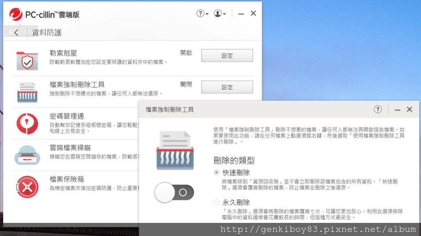This screenshot has height=236, width=421.
Task: Click the large shredder icon in dialog
Action: [175, 150]
